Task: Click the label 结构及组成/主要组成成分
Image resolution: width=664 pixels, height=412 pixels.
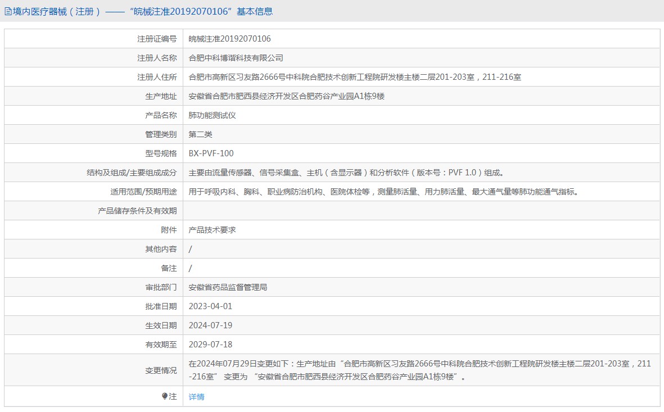Action: pos(132,173)
